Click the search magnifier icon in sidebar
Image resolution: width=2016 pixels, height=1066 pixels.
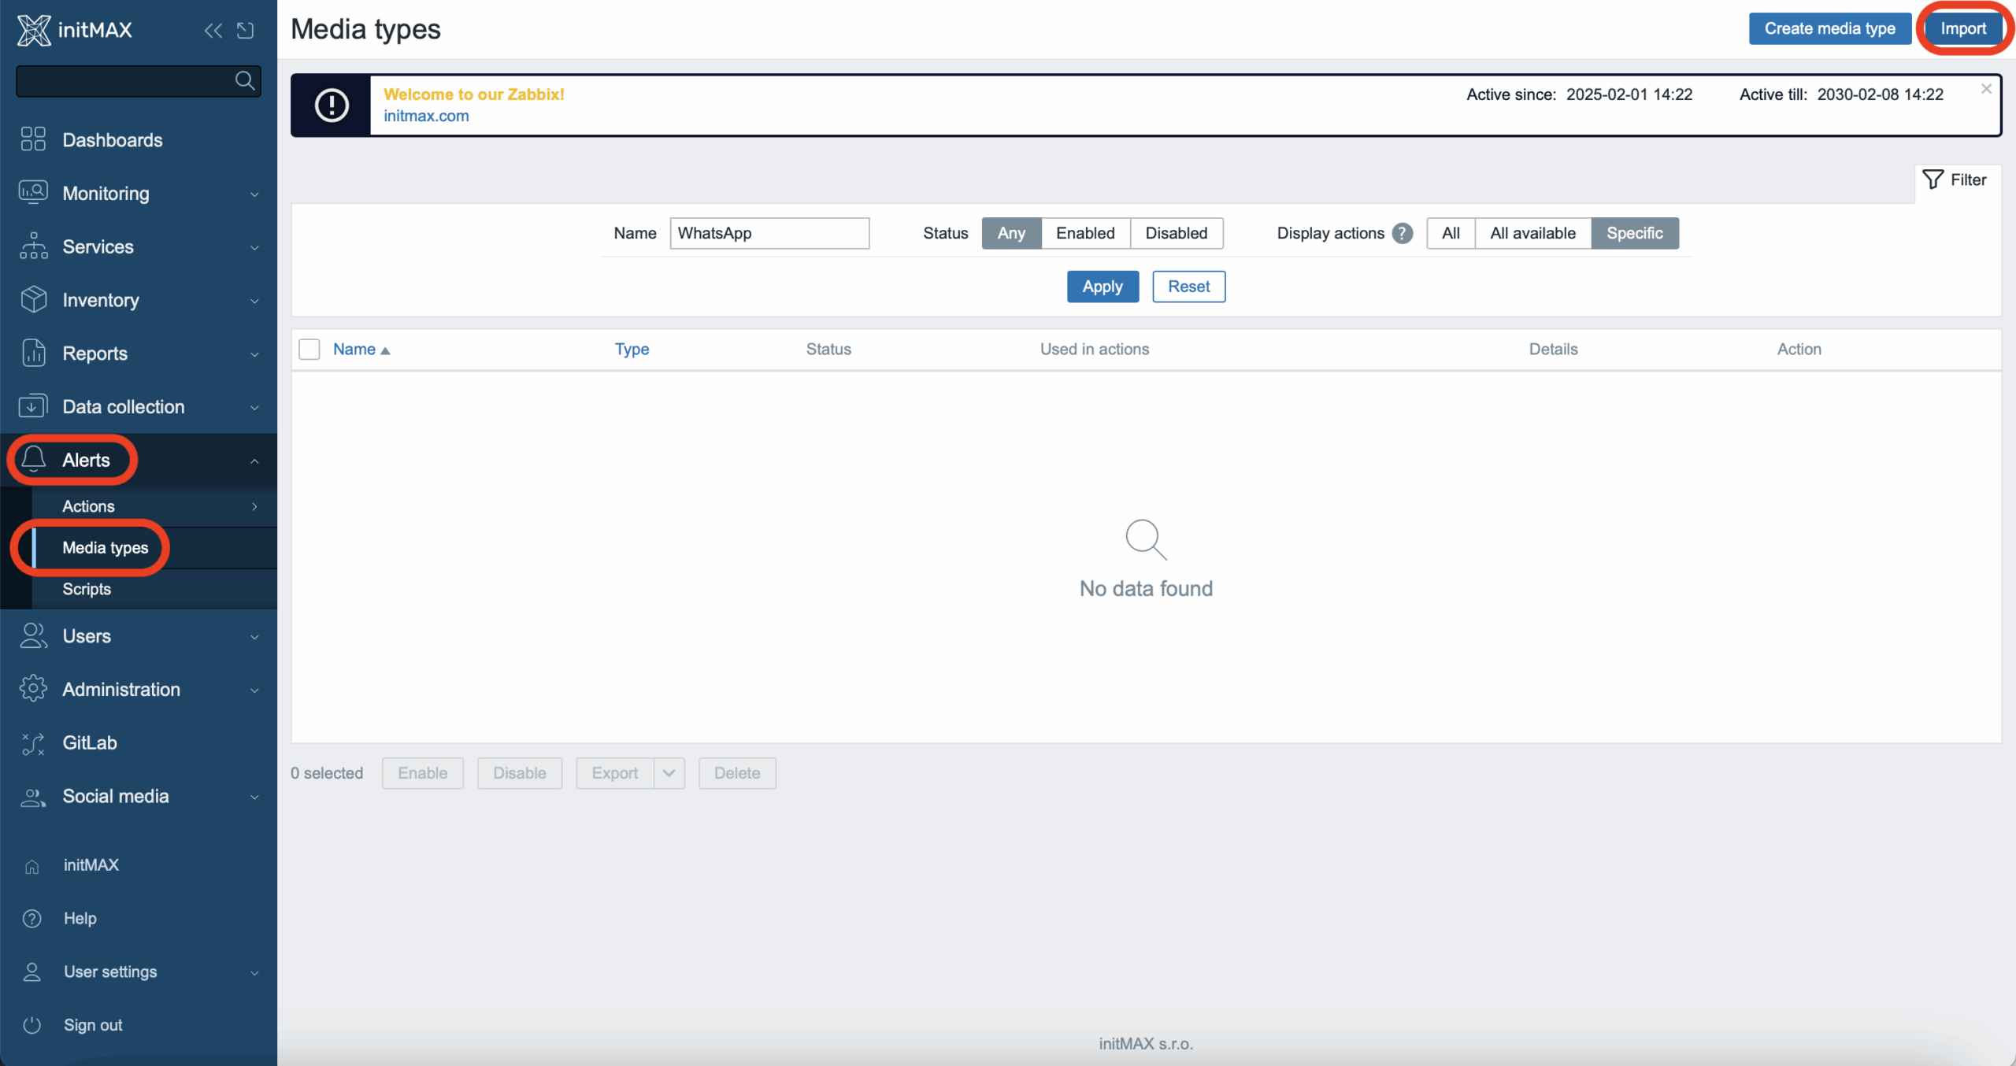point(244,80)
